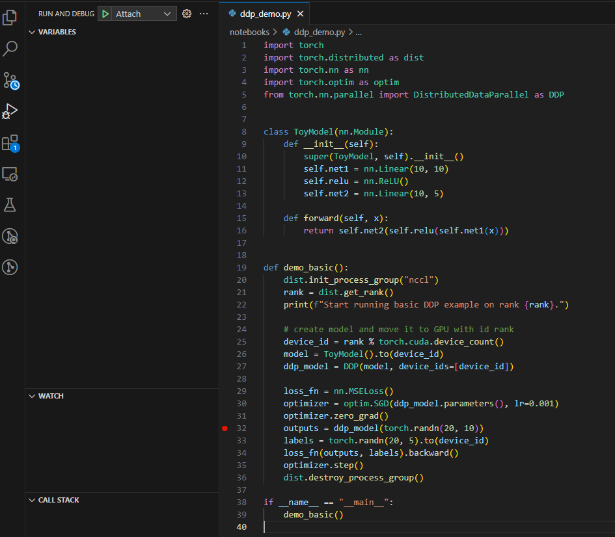The width and height of the screenshot is (615, 537).
Task: Open notebooks in the breadcrumb trail
Action: (x=249, y=31)
